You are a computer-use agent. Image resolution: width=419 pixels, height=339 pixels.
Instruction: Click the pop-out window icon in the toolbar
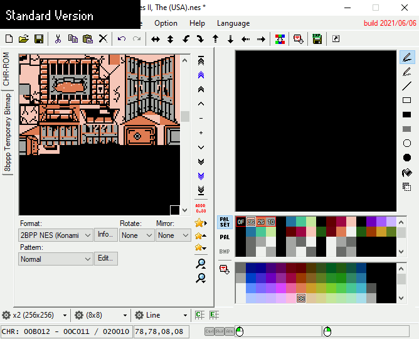click(336, 39)
